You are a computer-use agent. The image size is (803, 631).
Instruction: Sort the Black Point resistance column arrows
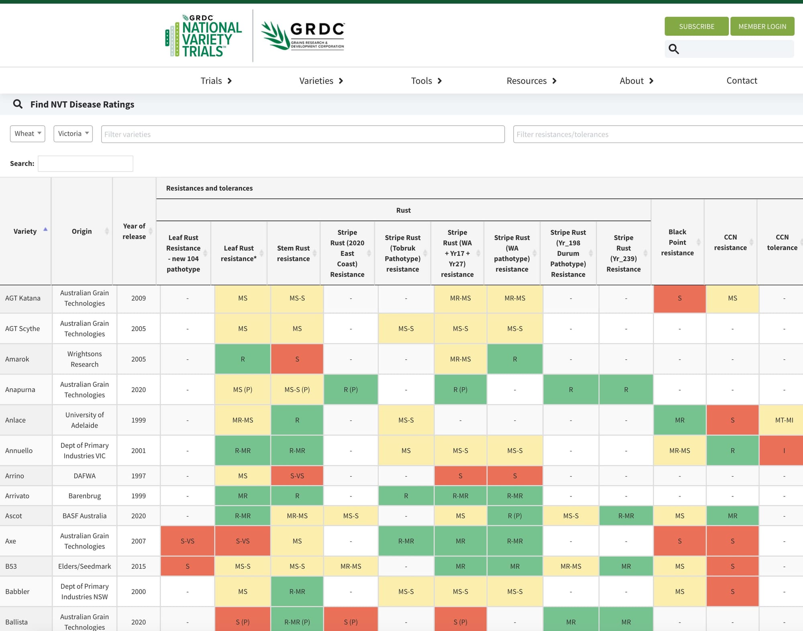[x=699, y=242]
